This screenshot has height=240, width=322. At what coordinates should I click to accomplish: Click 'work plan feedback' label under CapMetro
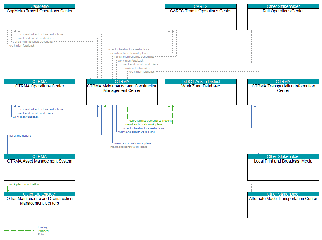pyautogui.click(x=22, y=46)
